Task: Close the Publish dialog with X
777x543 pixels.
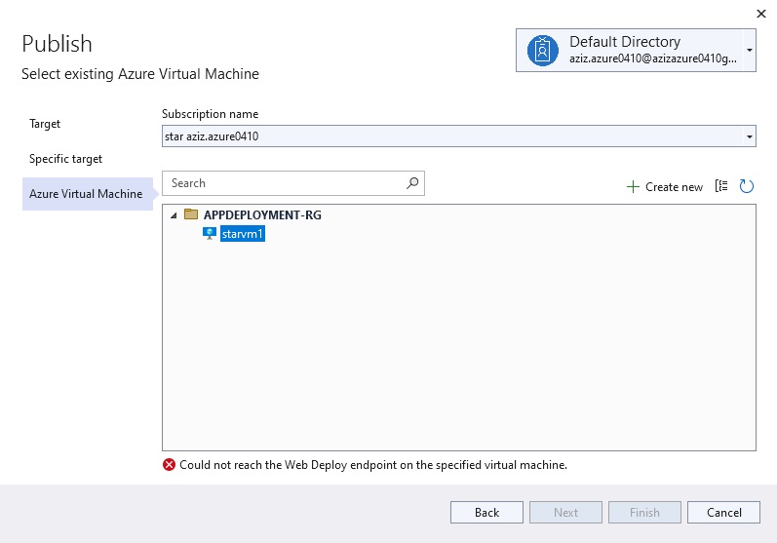Action: coord(761,14)
